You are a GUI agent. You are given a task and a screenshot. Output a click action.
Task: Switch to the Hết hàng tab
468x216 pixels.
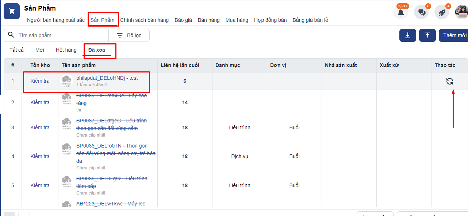66,50
